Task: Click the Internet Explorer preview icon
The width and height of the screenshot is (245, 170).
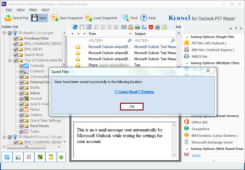Action: click(75, 27)
